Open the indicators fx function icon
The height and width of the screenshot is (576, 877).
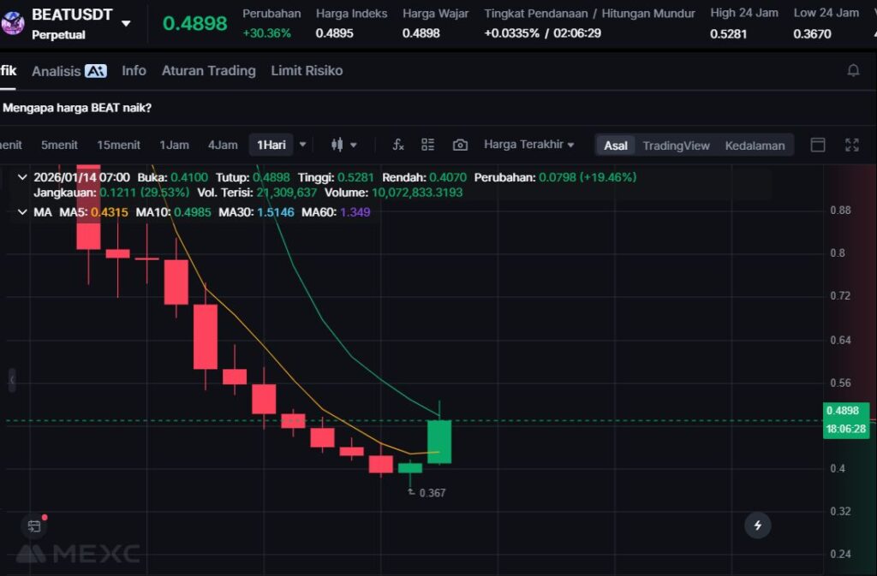(x=397, y=145)
